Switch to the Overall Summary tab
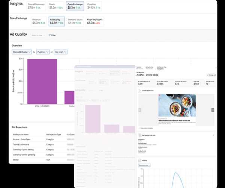Image resolution: width=225 pixels, height=188 pixels. (36, 6)
